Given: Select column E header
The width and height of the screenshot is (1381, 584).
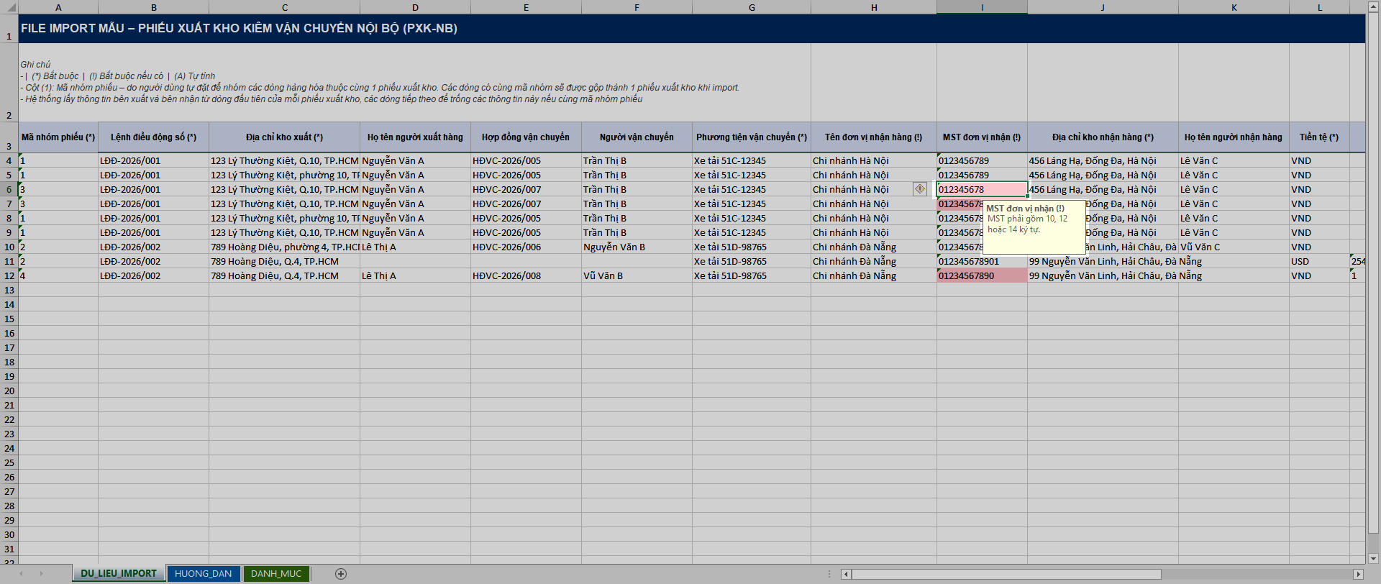Looking at the screenshot, I should 526,7.
